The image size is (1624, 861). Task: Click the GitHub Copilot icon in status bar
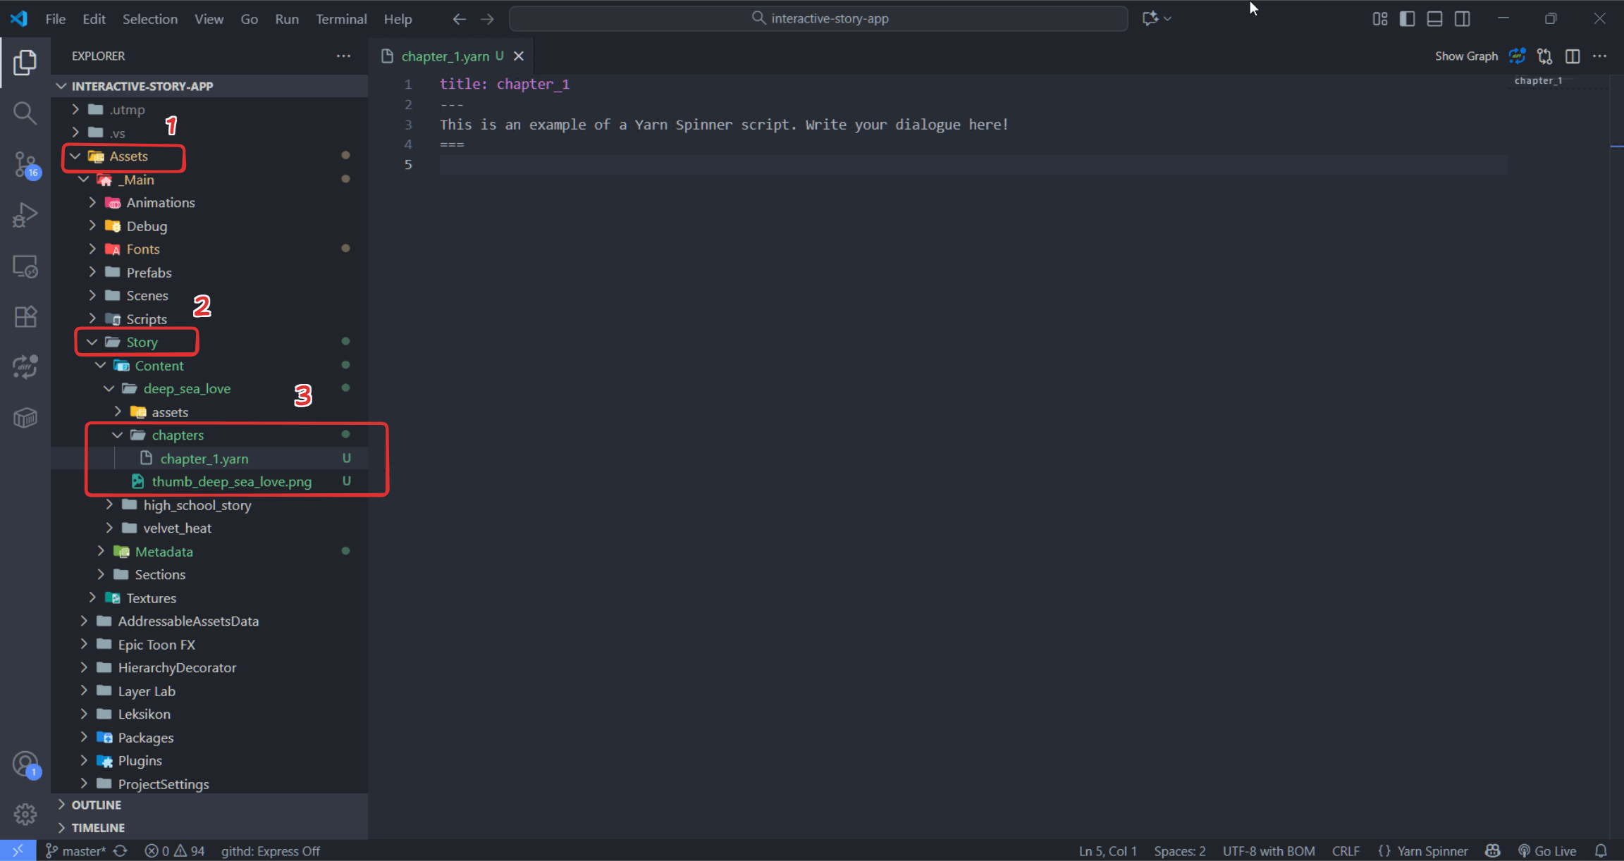[1492, 850]
